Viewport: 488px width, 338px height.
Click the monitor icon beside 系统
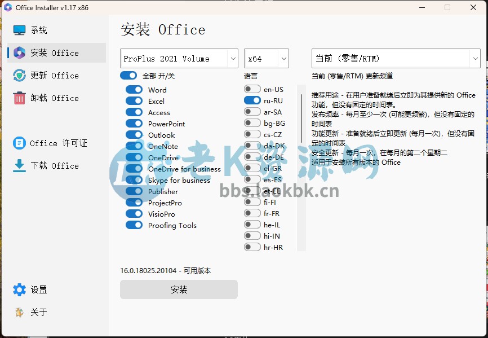(19, 30)
